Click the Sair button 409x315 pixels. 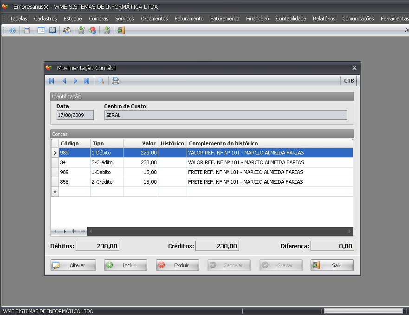(332, 265)
